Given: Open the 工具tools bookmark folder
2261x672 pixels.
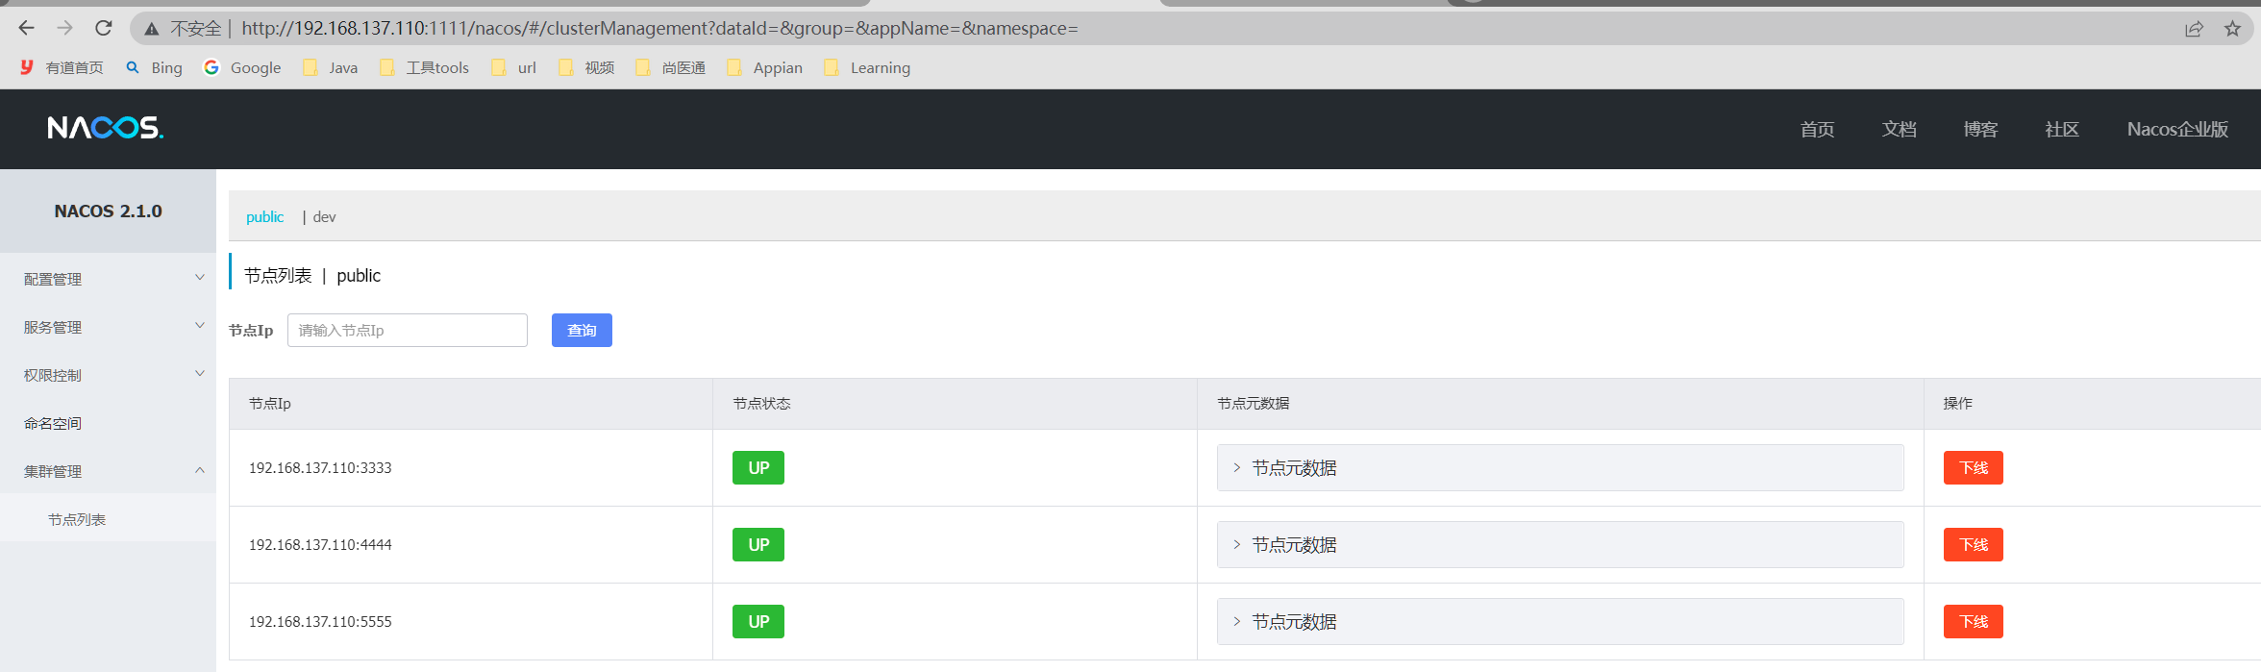Looking at the screenshot, I should pyautogui.click(x=424, y=67).
